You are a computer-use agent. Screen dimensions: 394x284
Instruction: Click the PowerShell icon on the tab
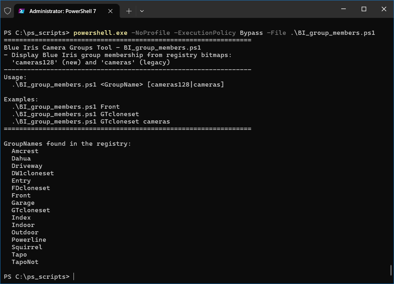point(21,11)
